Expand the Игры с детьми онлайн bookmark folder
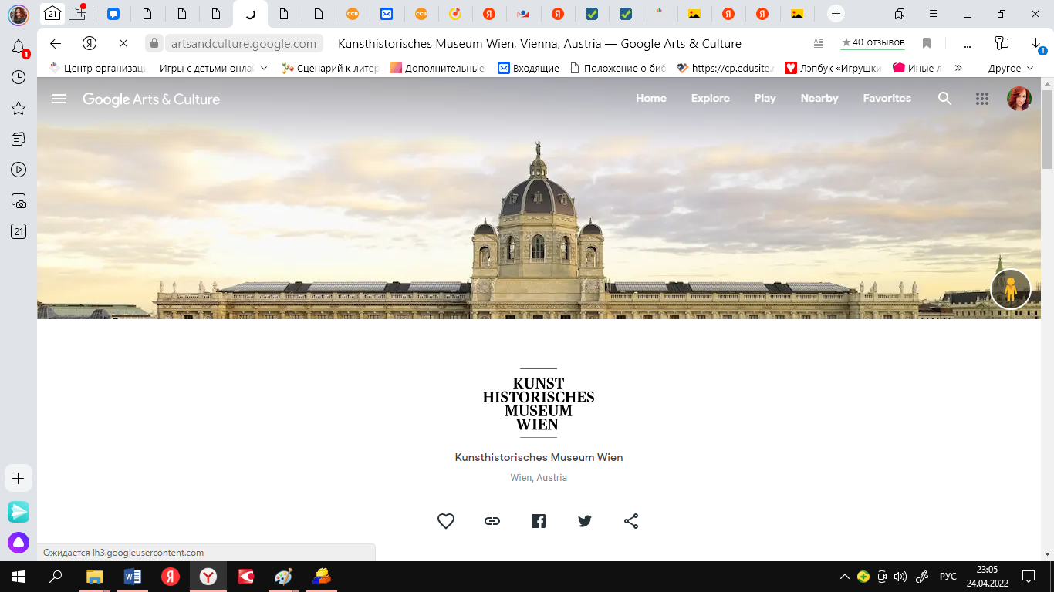The height and width of the screenshot is (592, 1054). tap(214, 68)
